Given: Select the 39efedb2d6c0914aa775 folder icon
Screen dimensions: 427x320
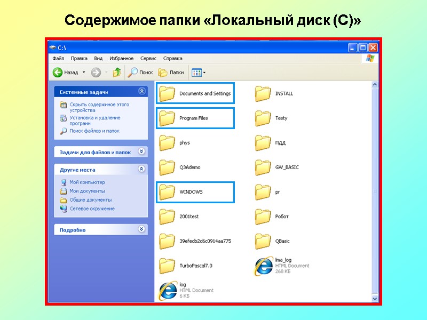Looking at the screenshot, I should click(167, 241).
